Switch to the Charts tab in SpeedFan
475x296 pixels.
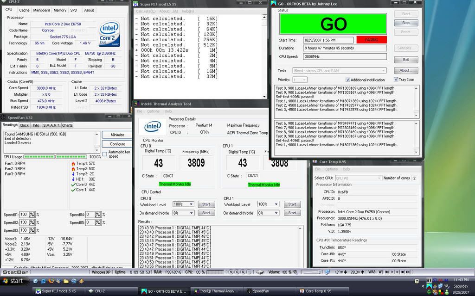pyautogui.click(x=67, y=125)
